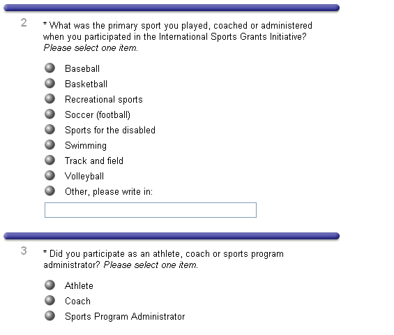This screenshot has width=394, height=335.
Task: Select Sports for the disabled option
Action: [50, 129]
